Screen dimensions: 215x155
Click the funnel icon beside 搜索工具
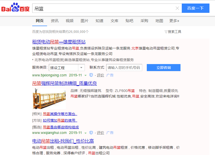[x=166, y=32]
